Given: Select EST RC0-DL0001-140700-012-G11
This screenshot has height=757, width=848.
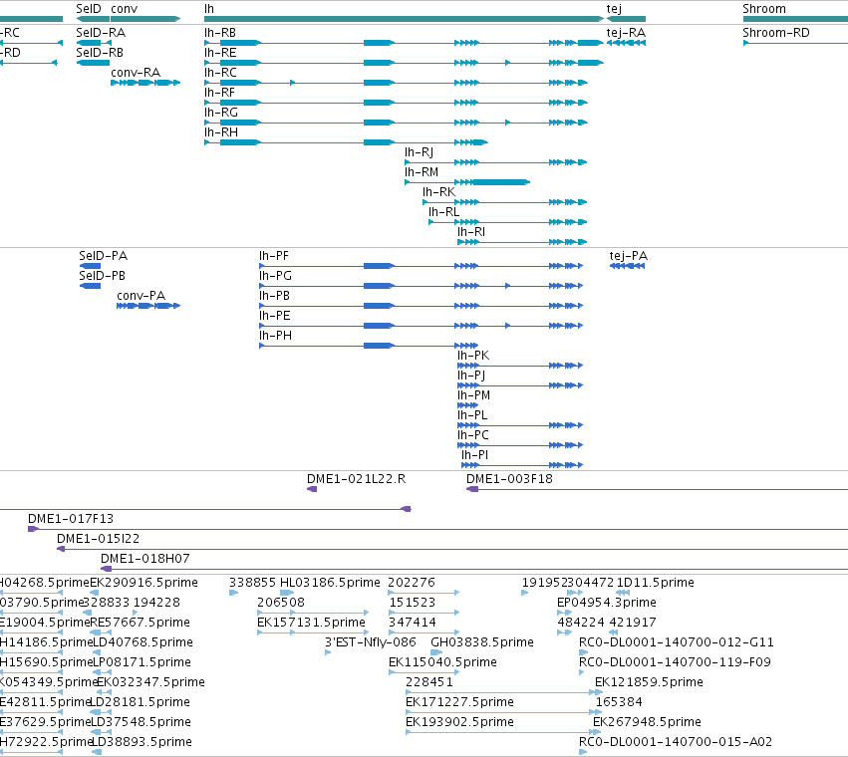Looking at the screenshot, I should (x=582, y=653).
